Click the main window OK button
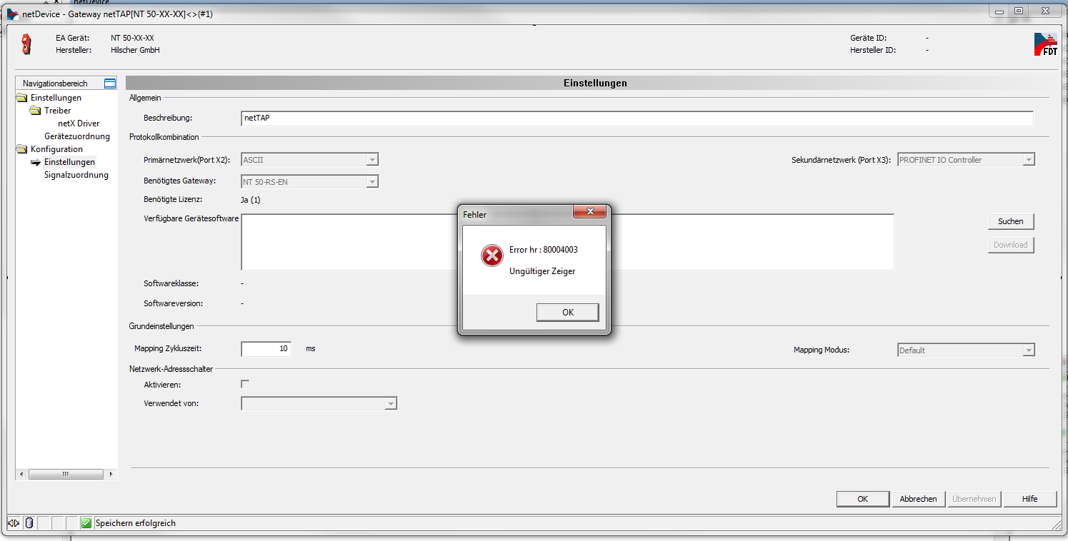Screen dimensions: 1068x541 click(x=863, y=499)
